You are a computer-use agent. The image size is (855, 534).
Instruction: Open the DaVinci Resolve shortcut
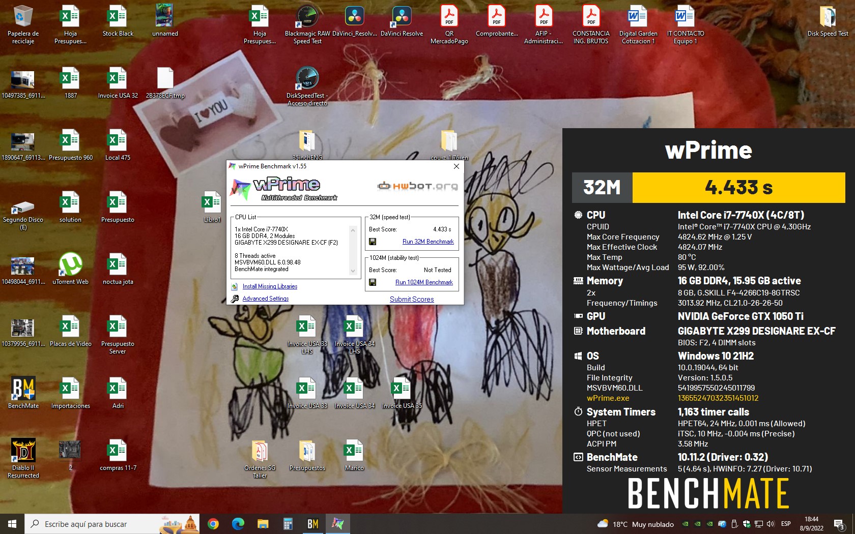(x=402, y=21)
